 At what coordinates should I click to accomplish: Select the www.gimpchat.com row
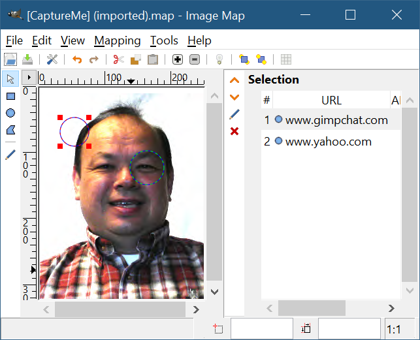(x=331, y=120)
